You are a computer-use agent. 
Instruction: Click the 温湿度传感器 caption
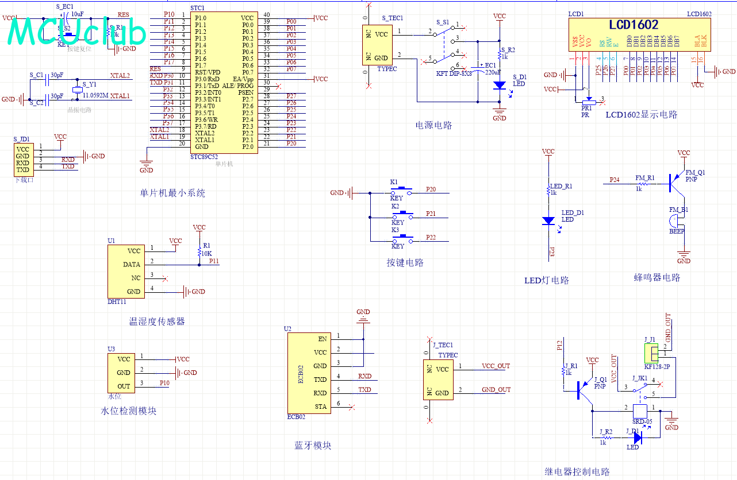(157, 322)
